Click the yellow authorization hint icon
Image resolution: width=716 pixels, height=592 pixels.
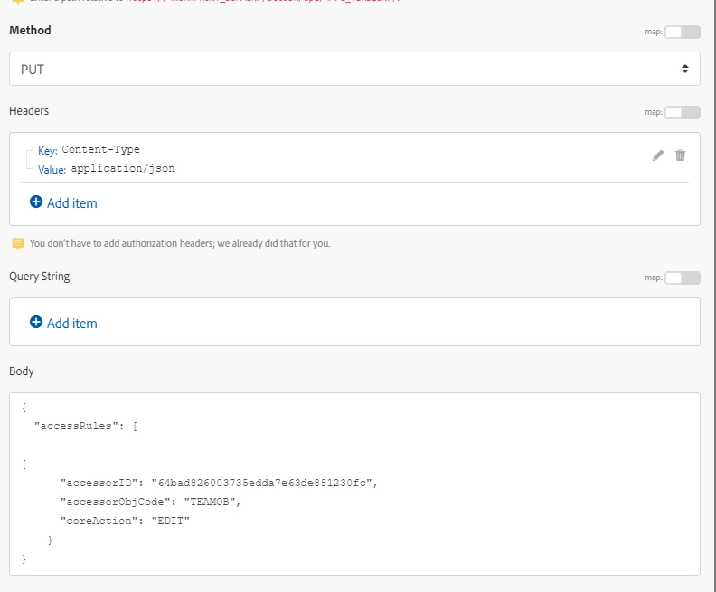click(x=17, y=243)
